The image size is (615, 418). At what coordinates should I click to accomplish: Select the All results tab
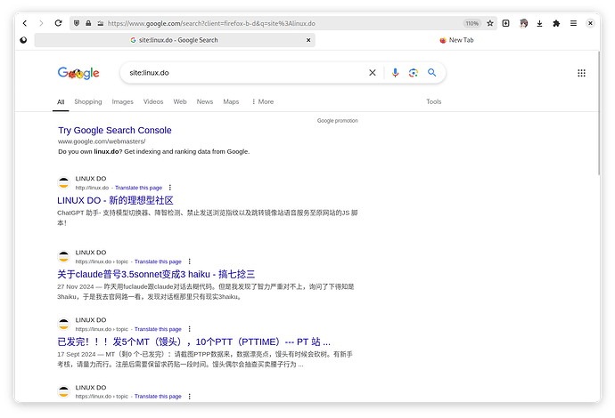coord(61,102)
